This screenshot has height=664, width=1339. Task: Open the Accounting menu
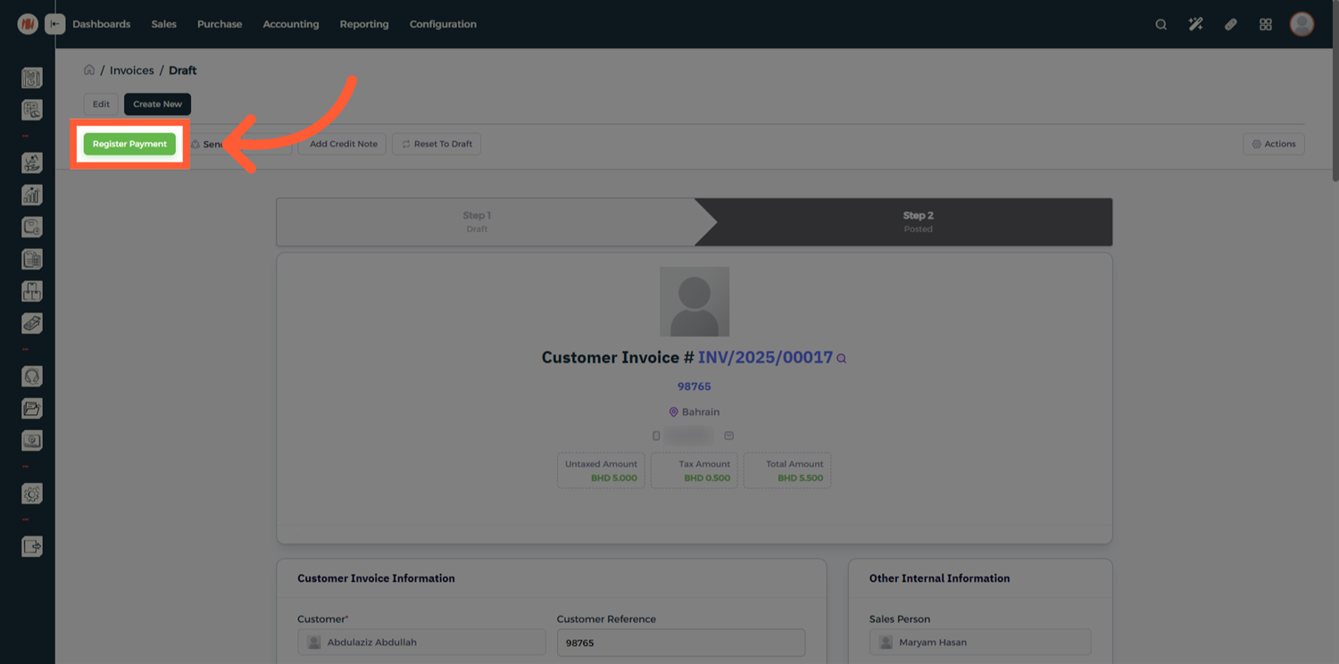[290, 24]
